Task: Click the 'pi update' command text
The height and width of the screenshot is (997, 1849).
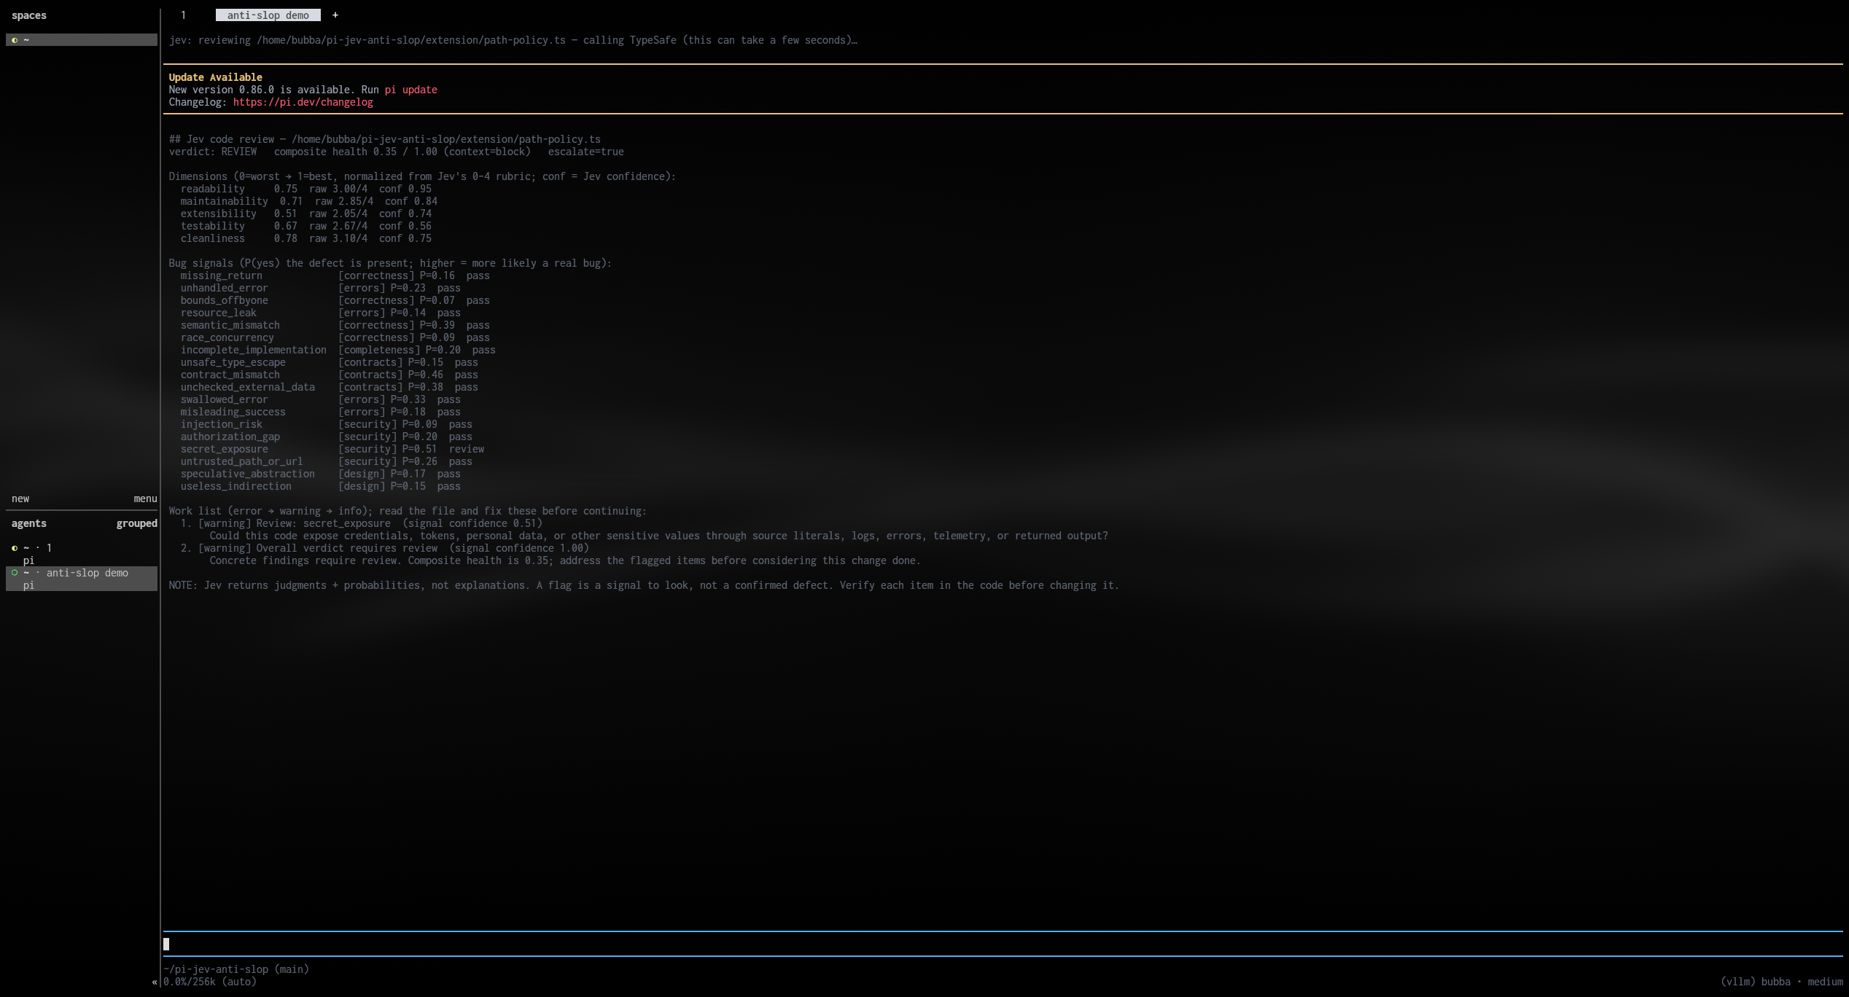Action: [410, 90]
